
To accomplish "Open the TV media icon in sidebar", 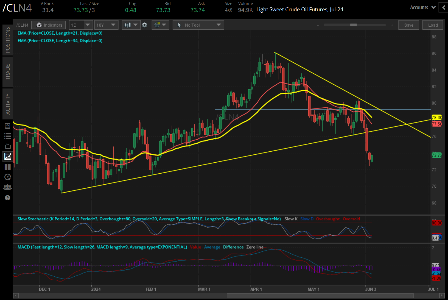I will [x=8, y=146].
